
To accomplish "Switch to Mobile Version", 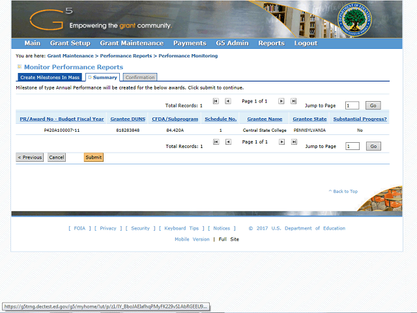I will coord(192,239).
